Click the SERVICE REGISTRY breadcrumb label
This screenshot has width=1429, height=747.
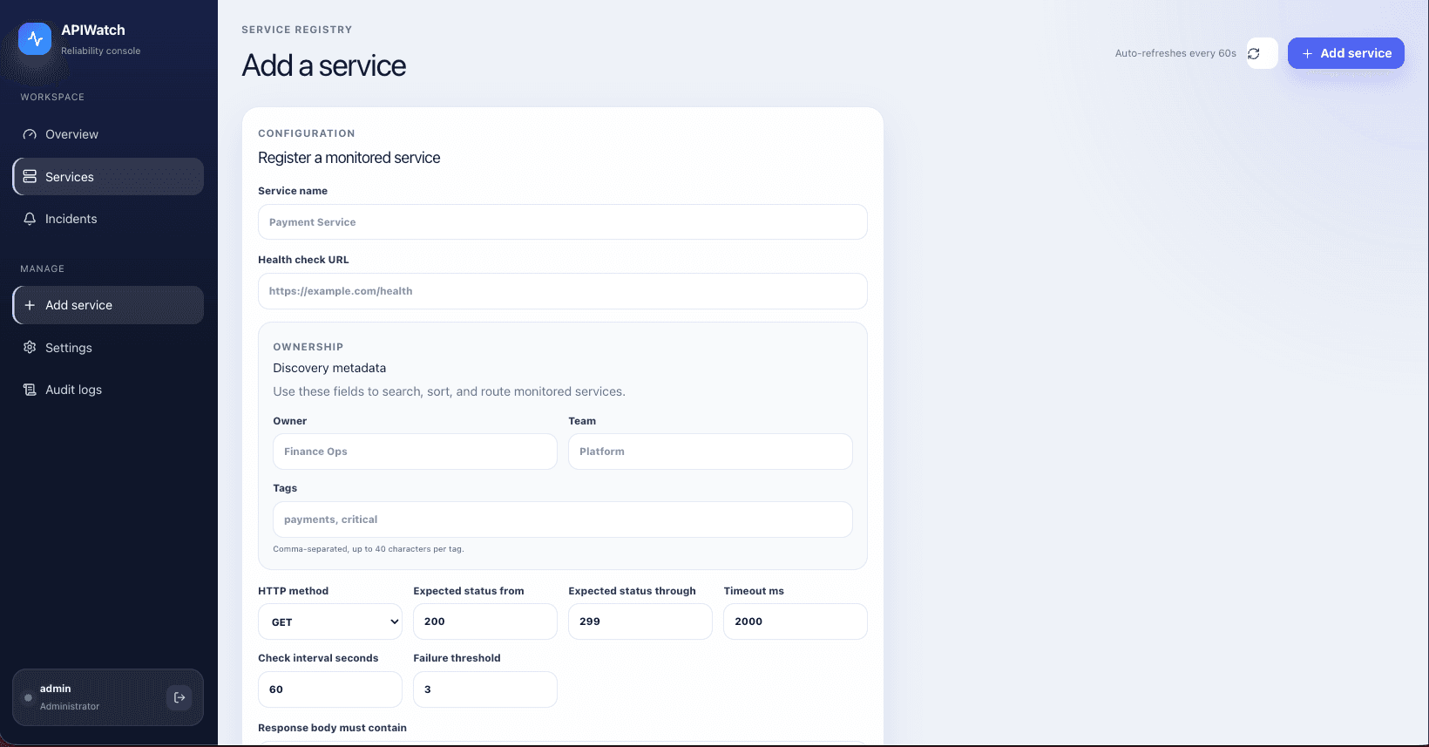tap(297, 30)
